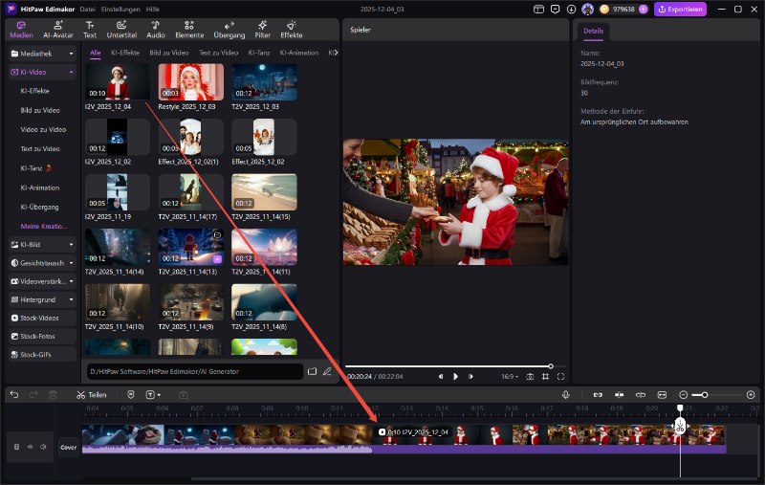Image resolution: width=765 pixels, height=485 pixels.
Task: Mute the video track
Action: click(x=43, y=447)
